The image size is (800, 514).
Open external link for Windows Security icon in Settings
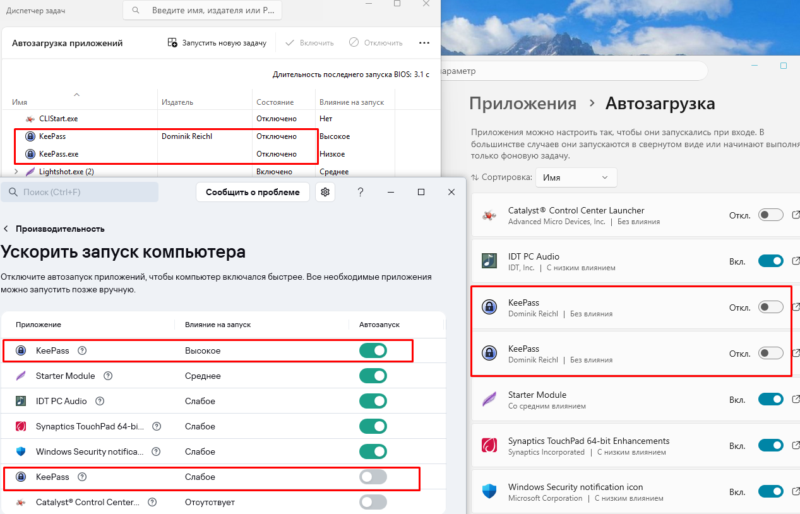point(796,491)
